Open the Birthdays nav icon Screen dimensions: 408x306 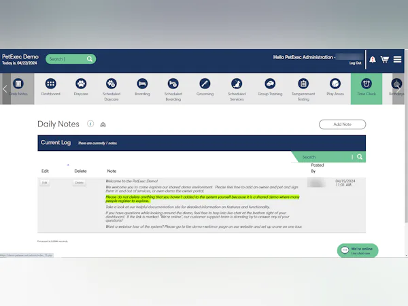tap(396, 84)
